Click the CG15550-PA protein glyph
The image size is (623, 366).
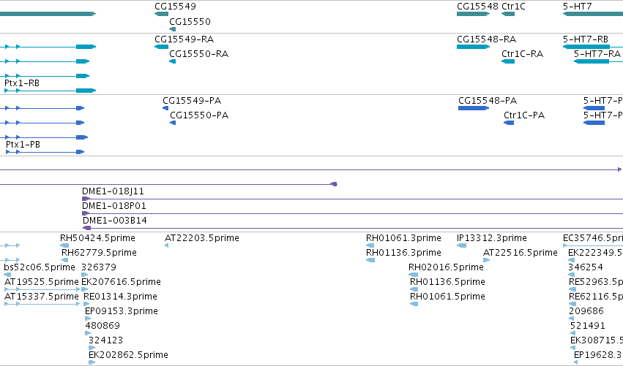(173, 123)
